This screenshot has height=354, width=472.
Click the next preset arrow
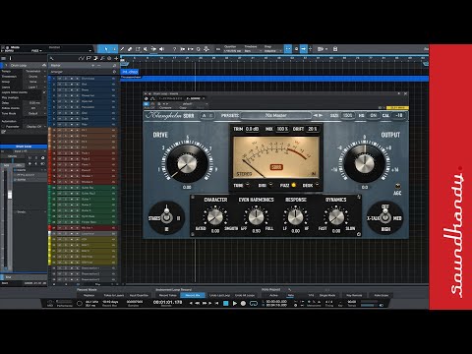pyautogui.click(x=321, y=115)
